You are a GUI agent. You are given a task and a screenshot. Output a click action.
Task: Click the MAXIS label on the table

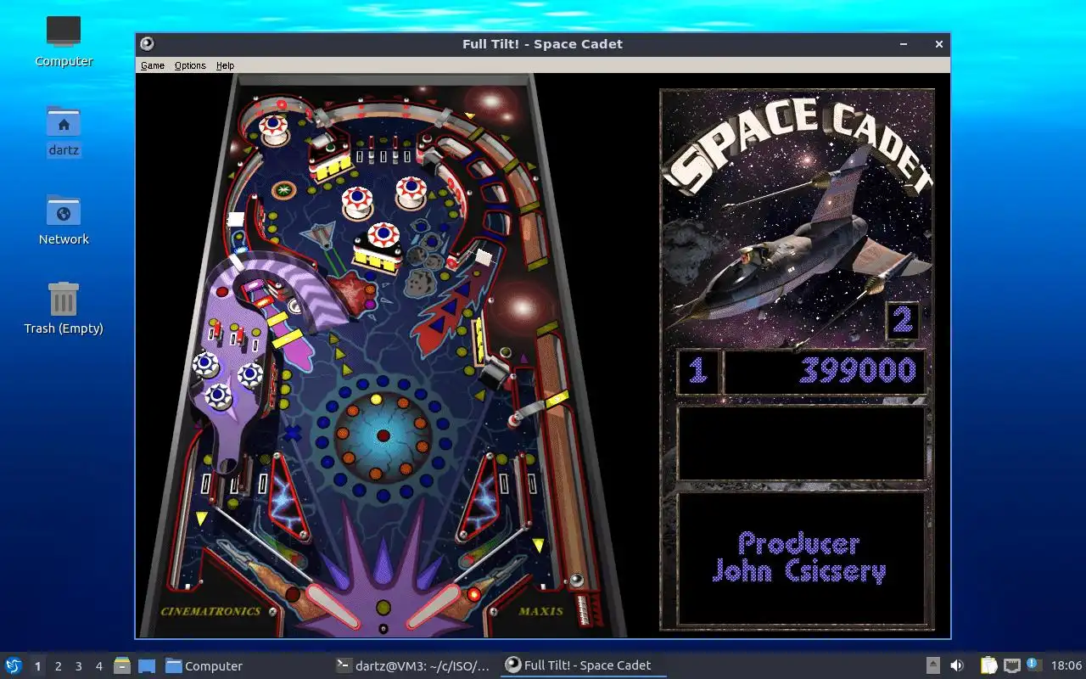[x=540, y=611]
